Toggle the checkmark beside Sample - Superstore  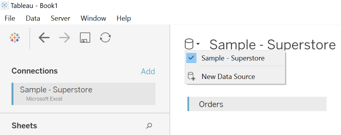[191, 58]
